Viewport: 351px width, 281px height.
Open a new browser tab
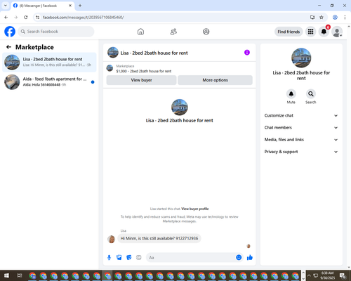tap(80, 6)
